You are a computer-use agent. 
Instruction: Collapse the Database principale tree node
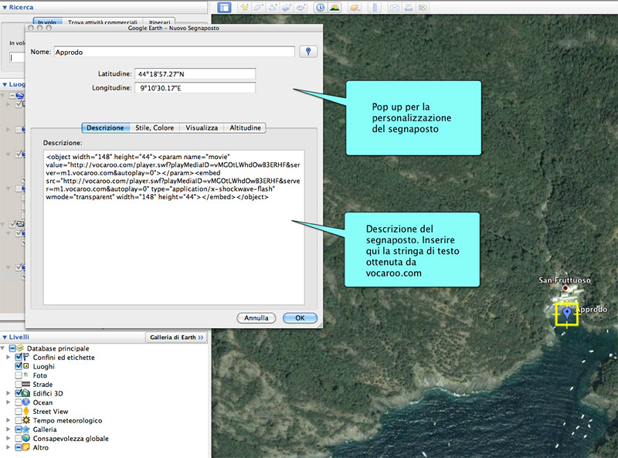[x=3, y=348]
